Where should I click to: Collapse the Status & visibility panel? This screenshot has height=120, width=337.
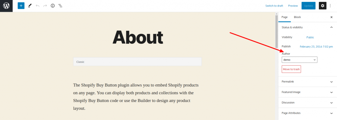pyautogui.click(x=308, y=27)
